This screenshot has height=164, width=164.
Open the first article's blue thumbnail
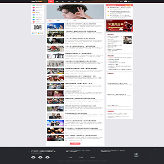56,26
